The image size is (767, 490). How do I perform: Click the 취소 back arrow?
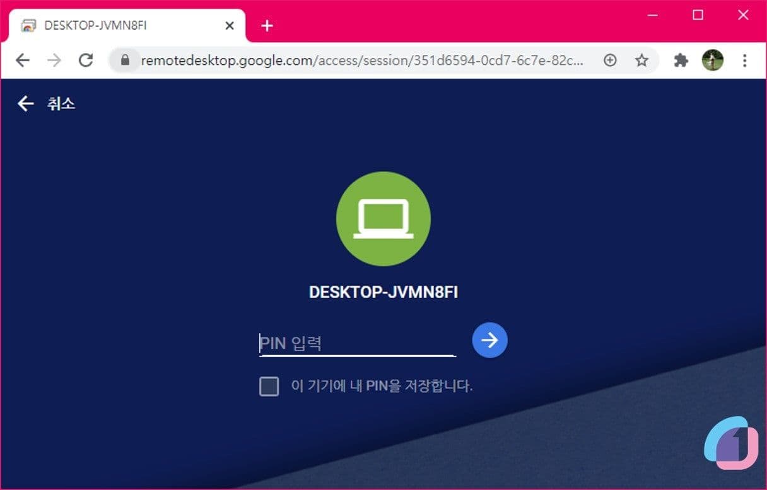point(25,103)
